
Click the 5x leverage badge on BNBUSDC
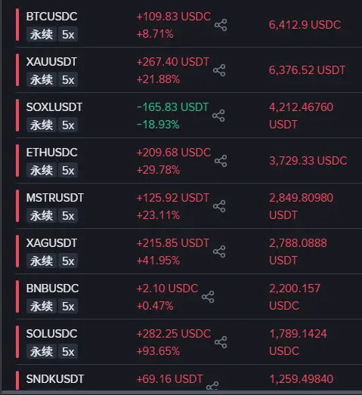68,307
